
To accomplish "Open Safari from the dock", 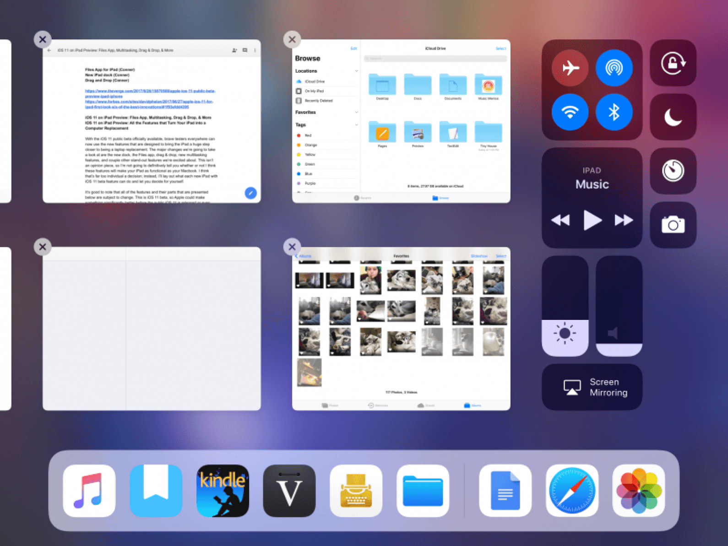I will point(572,491).
